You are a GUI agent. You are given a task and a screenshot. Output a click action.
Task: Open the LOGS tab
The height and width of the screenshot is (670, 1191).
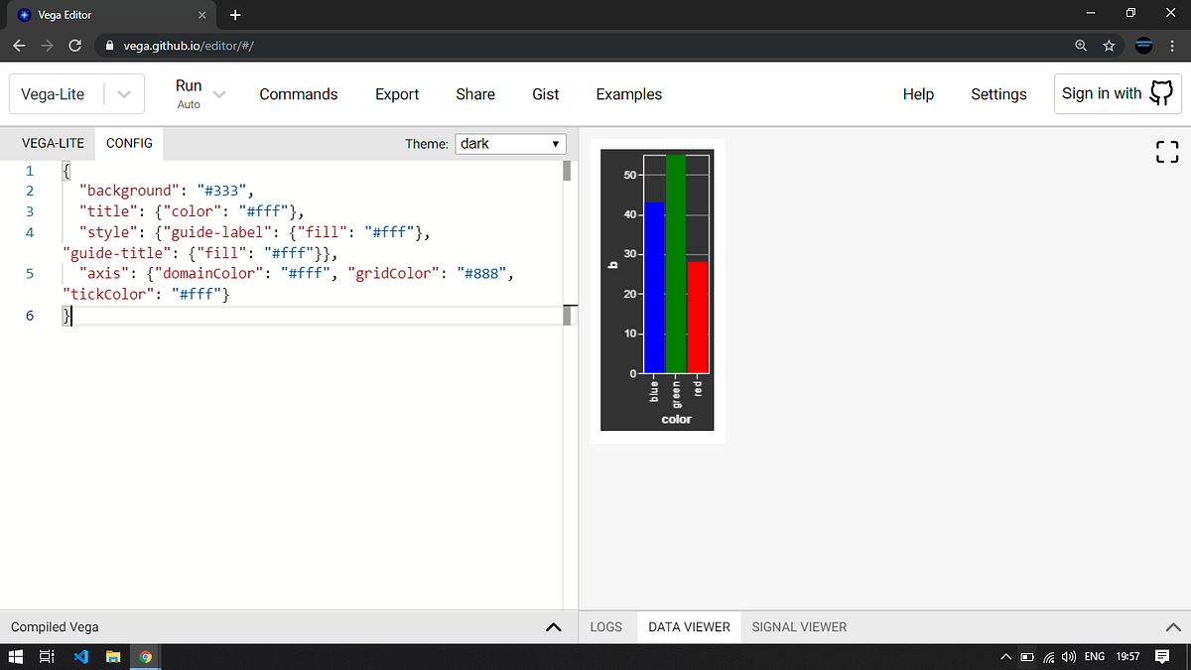tap(605, 626)
